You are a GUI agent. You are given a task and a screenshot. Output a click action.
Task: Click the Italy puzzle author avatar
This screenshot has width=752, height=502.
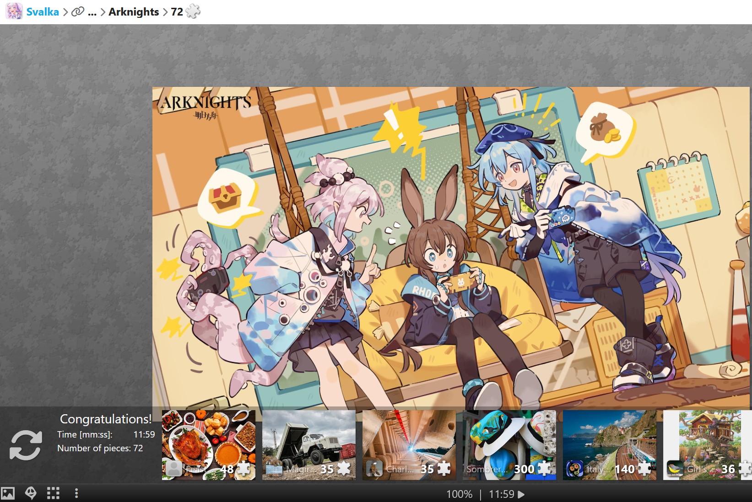[574, 469]
